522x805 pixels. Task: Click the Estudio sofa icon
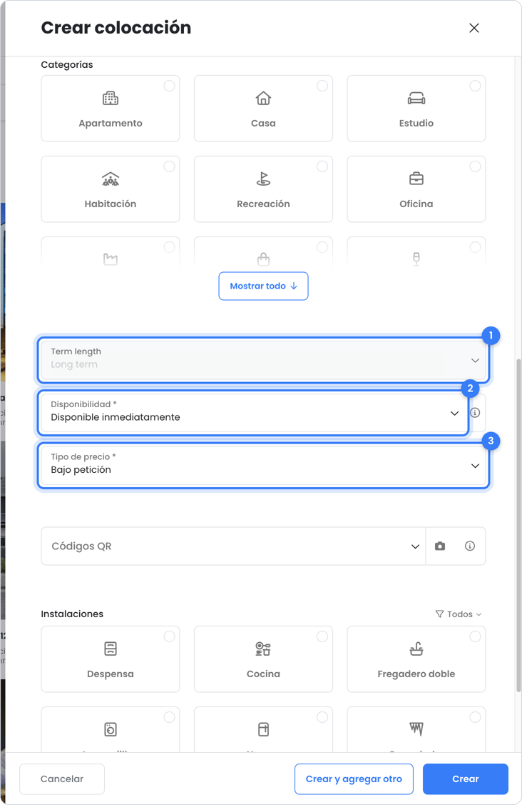[416, 98]
